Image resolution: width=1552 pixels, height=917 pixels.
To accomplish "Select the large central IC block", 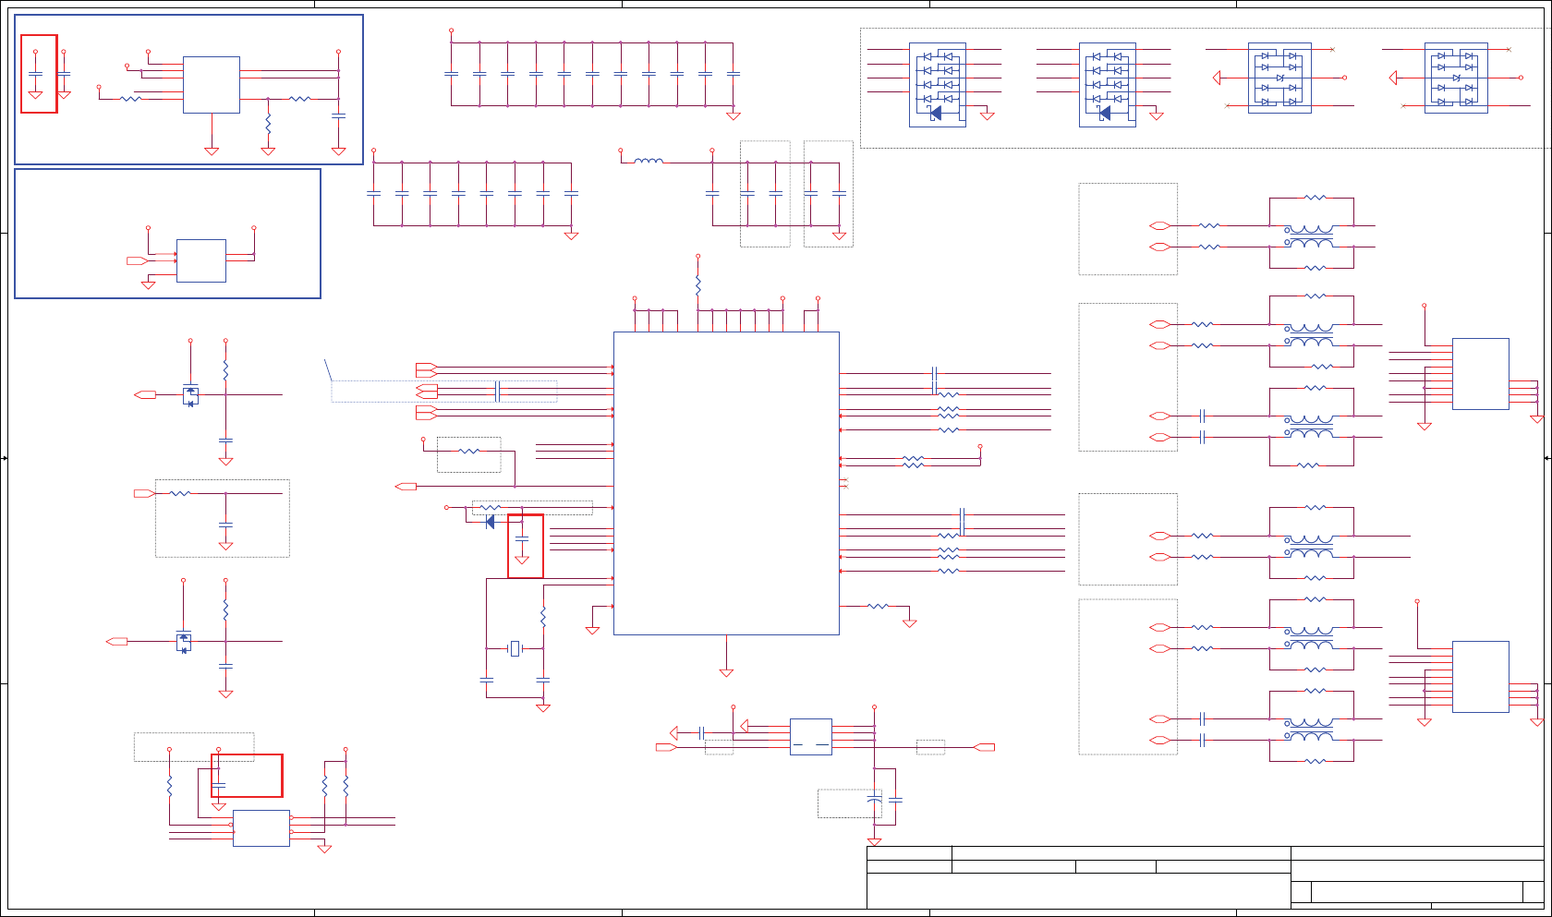I will tap(726, 483).
